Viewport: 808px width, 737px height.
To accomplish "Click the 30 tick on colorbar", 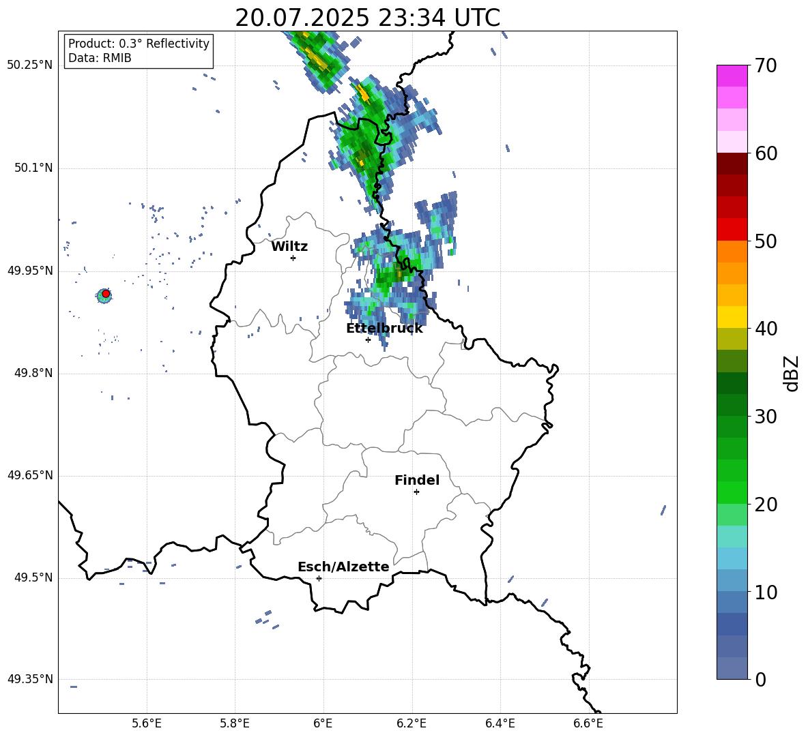I will [765, 417].
